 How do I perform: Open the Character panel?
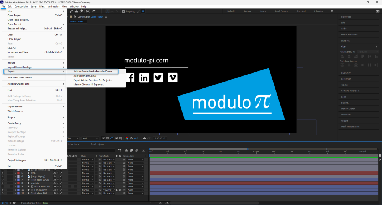click(x=346, y=73)
